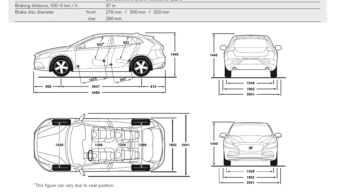Click the rear view car drawing

[251, 56]
